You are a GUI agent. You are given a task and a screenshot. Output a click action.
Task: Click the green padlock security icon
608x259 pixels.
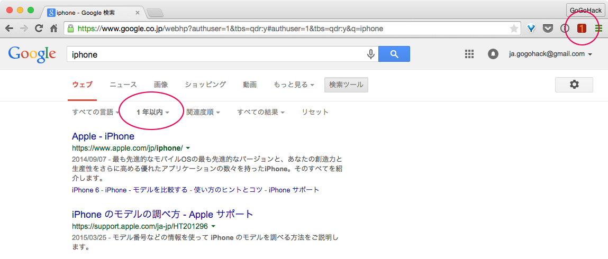coord(70,28)
